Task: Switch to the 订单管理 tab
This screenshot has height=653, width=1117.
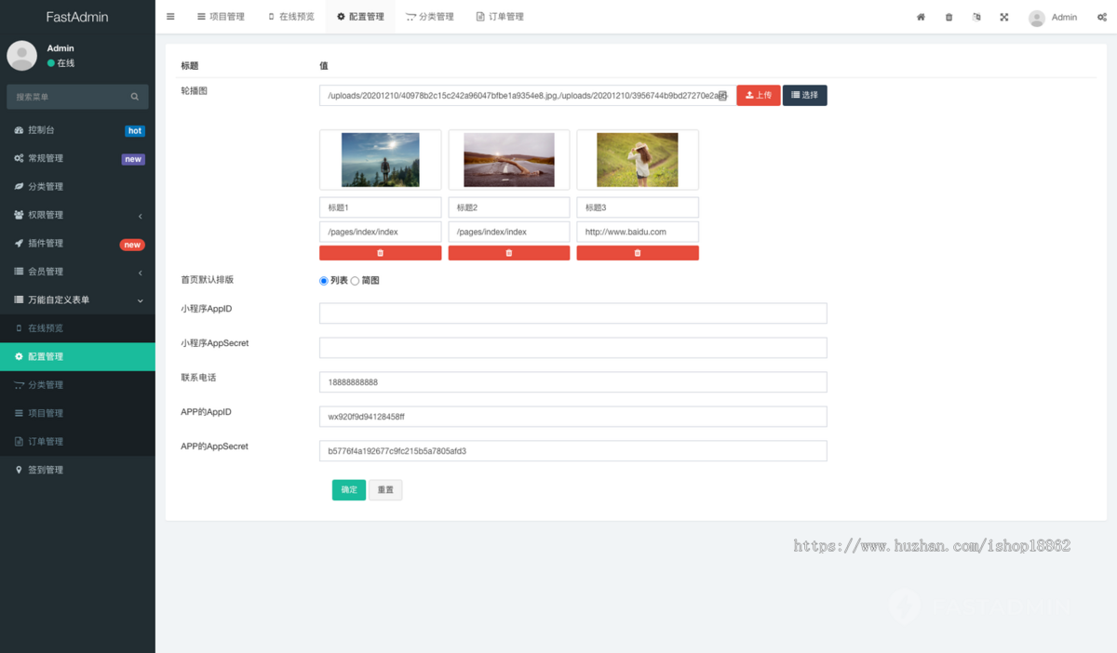Action: pos(500,17)
